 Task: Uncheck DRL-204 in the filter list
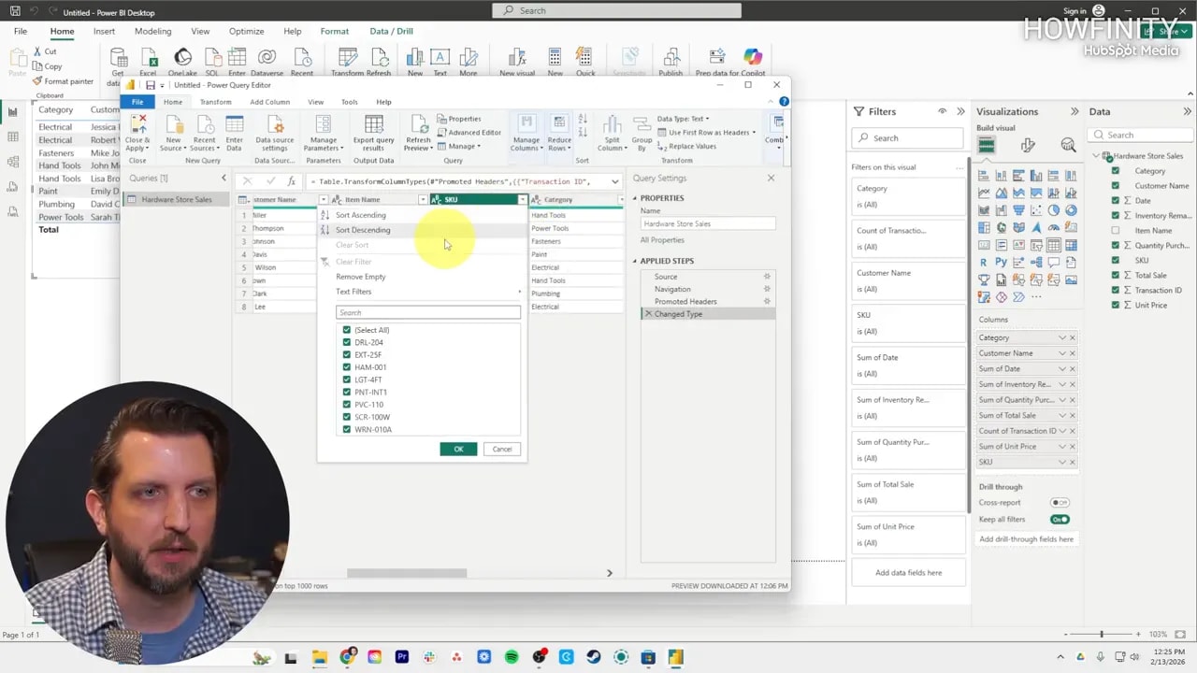(346, 342)
